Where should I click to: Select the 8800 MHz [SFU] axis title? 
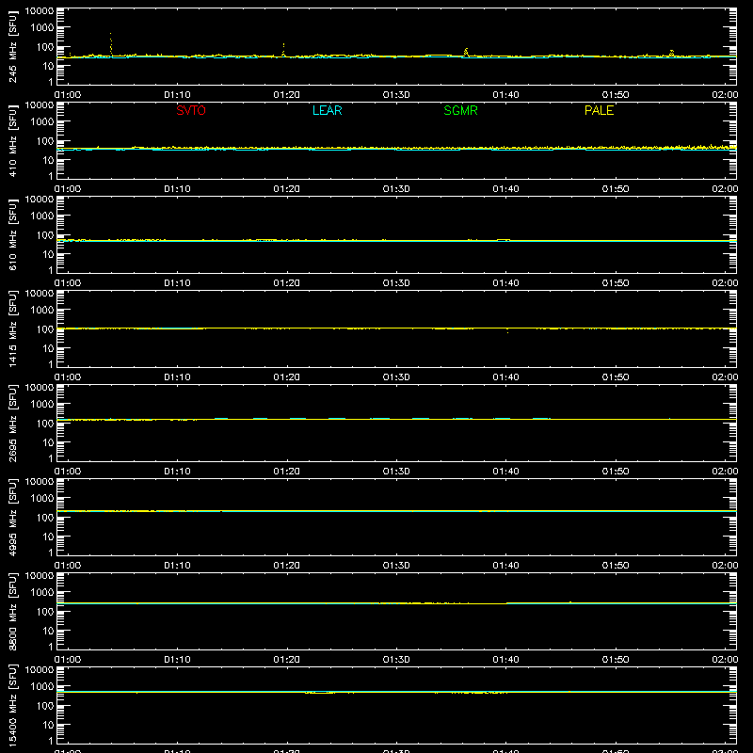(x=12, y=611)
